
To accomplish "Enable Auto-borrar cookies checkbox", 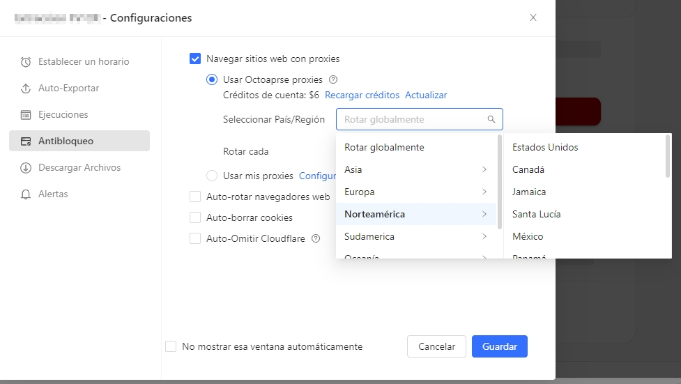I will pyautogui.click(x=195, y=217).
